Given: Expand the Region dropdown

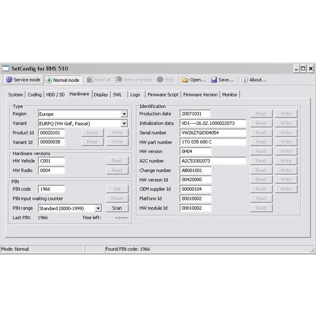Looking at the screenshot, I should [124, 114].
